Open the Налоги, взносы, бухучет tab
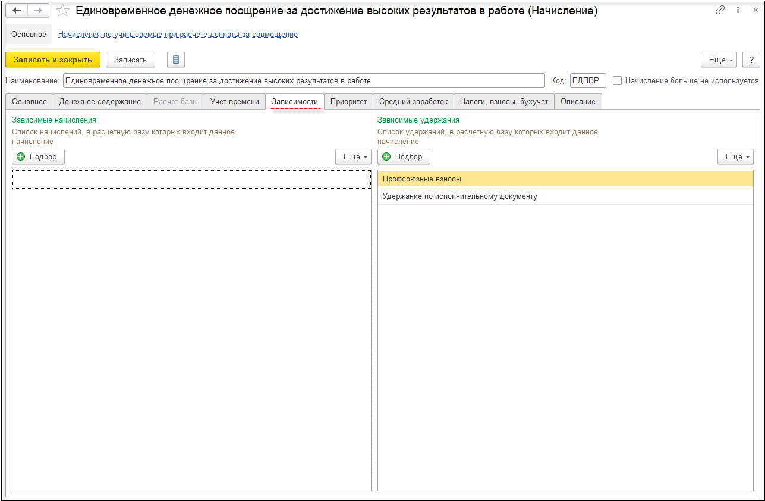Image resolution: width=765 pixels, height=501 pixels. (504, 102)
